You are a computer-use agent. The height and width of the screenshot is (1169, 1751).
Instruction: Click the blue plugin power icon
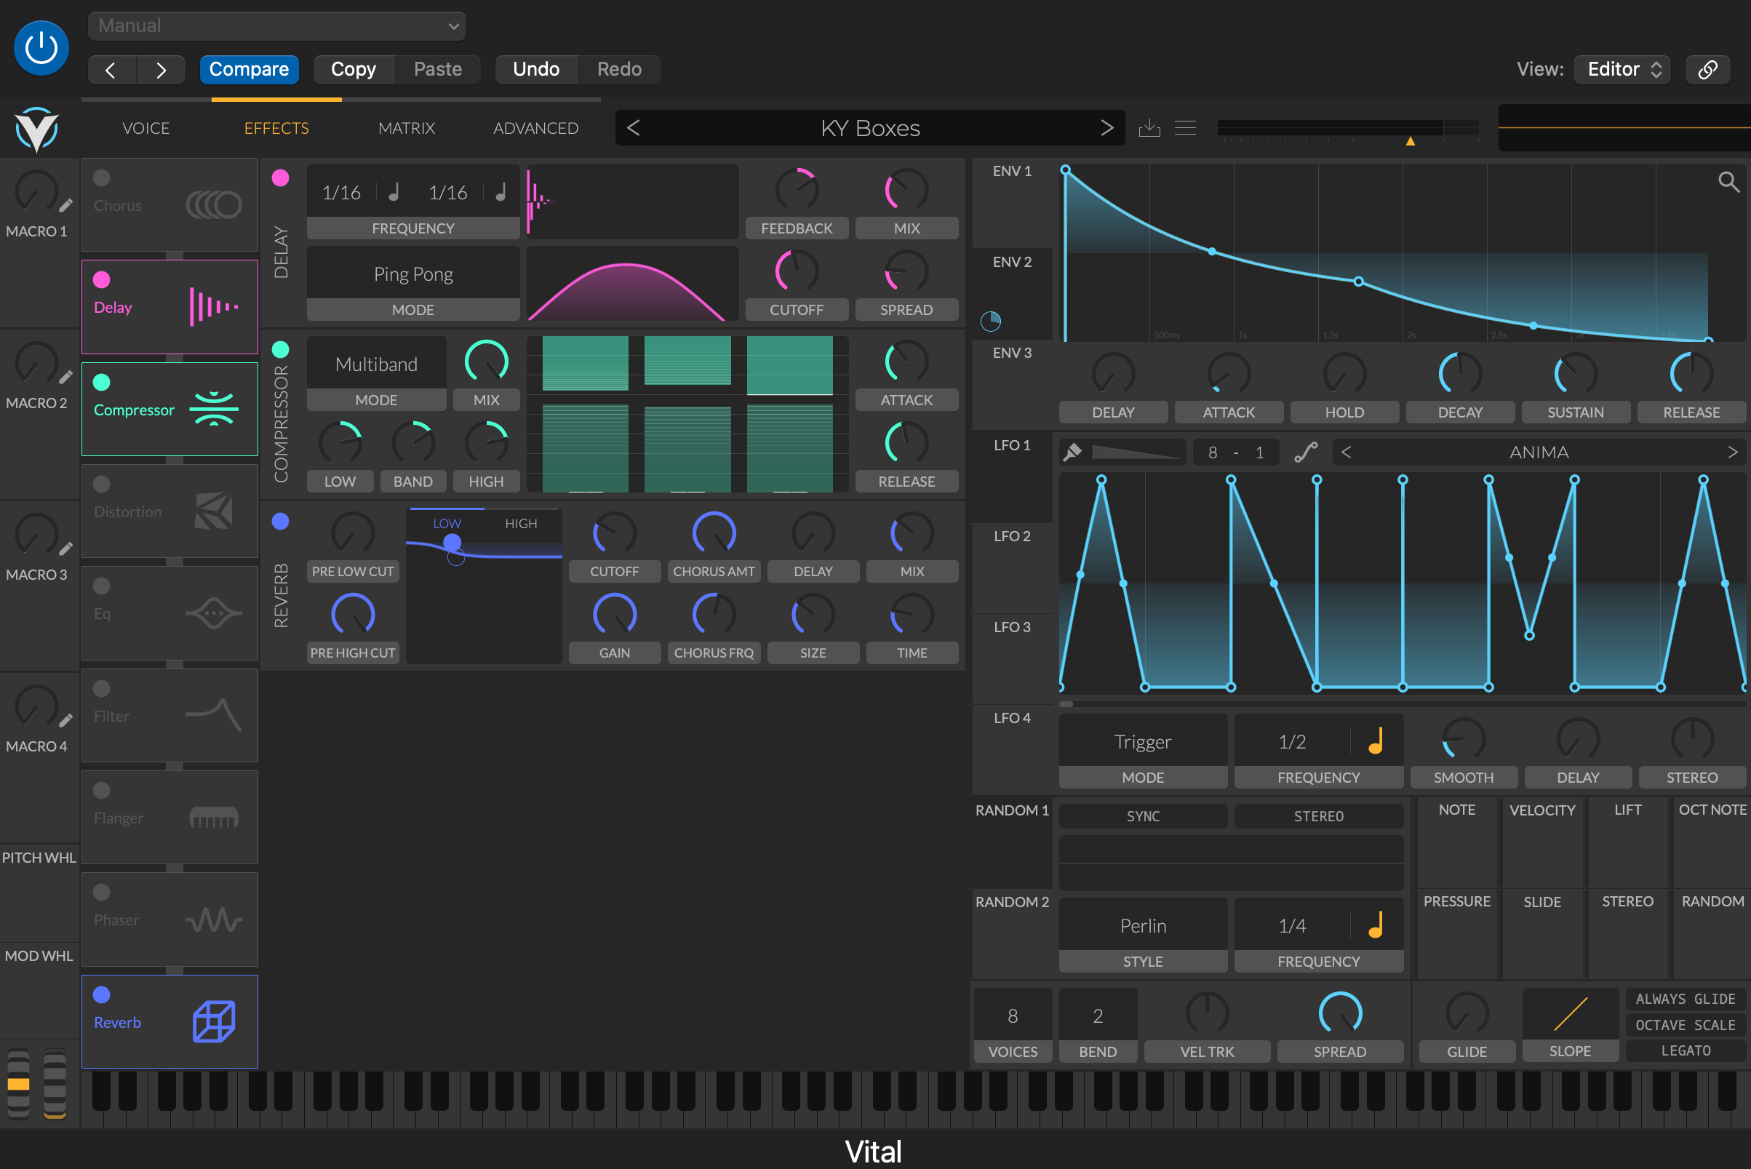pyautogui.click(x=41, y=49)
